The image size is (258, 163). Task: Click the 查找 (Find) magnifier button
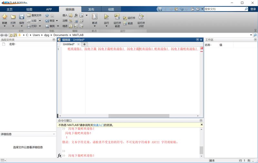pos(50,26)
